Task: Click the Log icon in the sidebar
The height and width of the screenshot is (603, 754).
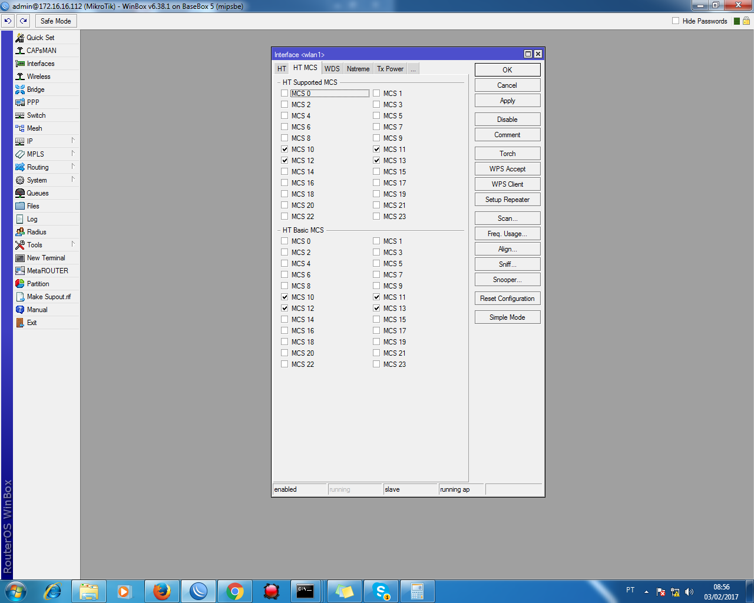Action: point(20,219)
